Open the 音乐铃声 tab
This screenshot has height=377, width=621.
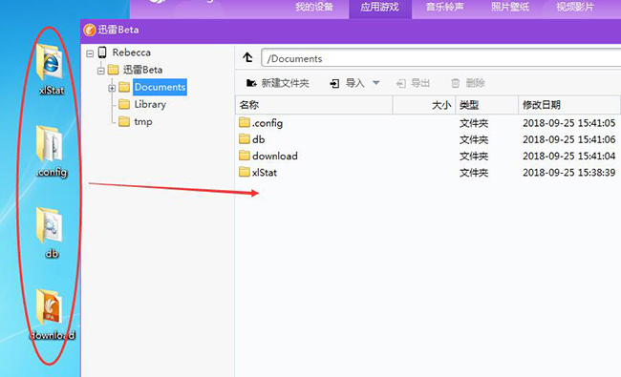coord(445,7)
